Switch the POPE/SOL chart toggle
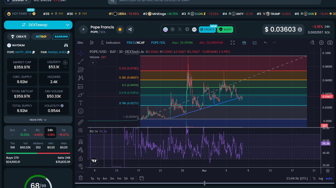The height and width of the screenshot is (188, 336). tap(158, 43)
